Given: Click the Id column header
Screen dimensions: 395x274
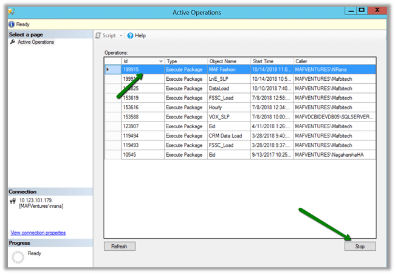Looking at the screenshot, I should pyautogui.click(x=139, y=61).
